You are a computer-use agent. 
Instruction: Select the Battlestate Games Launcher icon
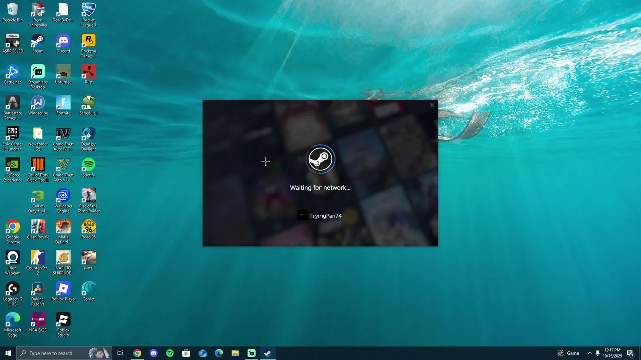click(x=13, y=108)
